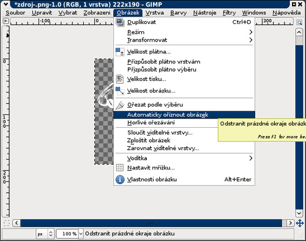
Task: Toggle the zoom-on-resize magnifier button in the top-right corner
Action: coord(299,22)
